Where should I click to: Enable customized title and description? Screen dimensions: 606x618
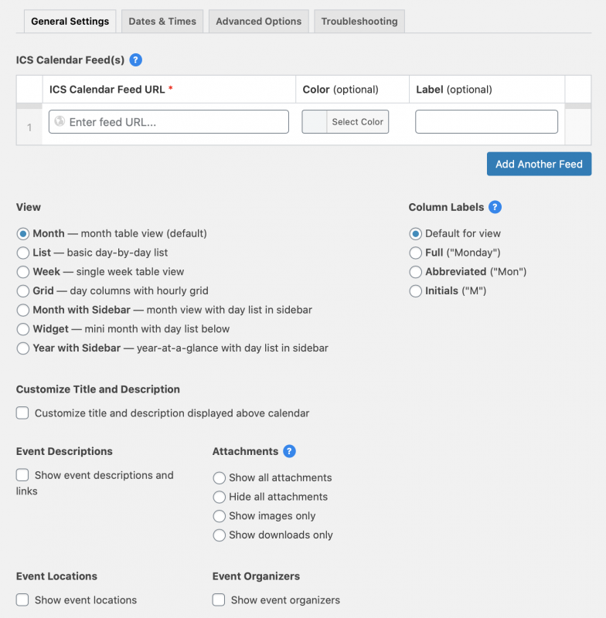coord(22,413)
